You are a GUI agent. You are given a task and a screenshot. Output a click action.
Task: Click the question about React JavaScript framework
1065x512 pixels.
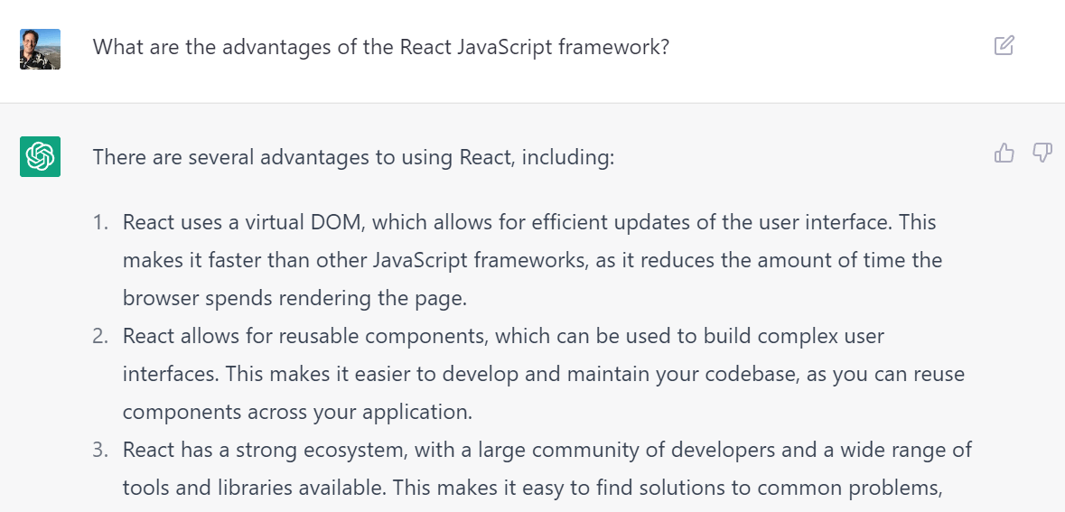point(382,47)
